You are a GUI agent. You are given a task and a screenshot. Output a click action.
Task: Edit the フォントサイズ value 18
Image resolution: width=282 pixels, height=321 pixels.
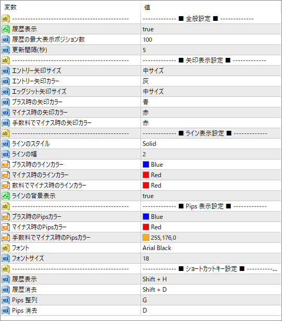click(x=211, y=258)
